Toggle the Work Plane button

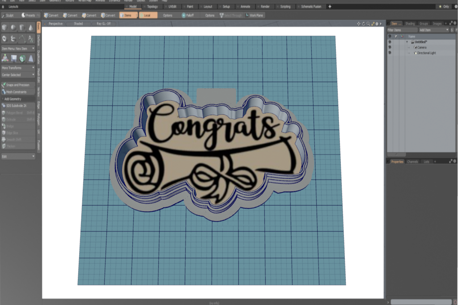click(x=254, y=15)
